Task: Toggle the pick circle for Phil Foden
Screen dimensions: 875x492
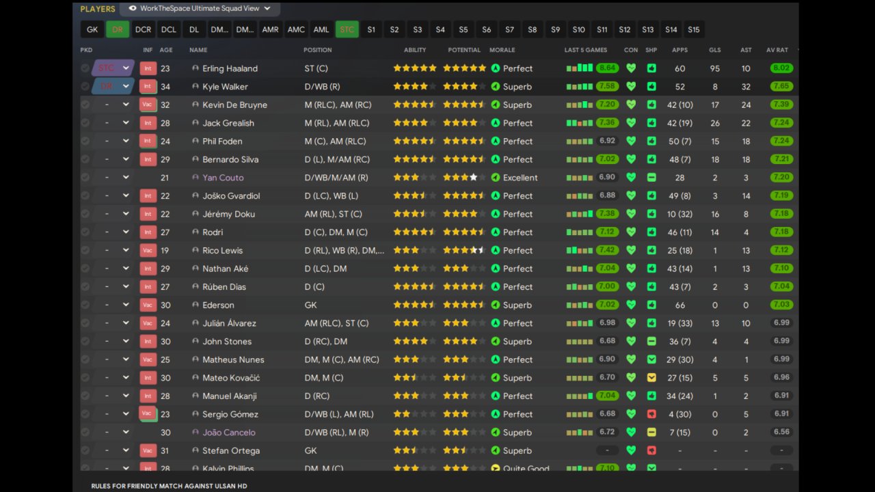Action: [85, 141]
